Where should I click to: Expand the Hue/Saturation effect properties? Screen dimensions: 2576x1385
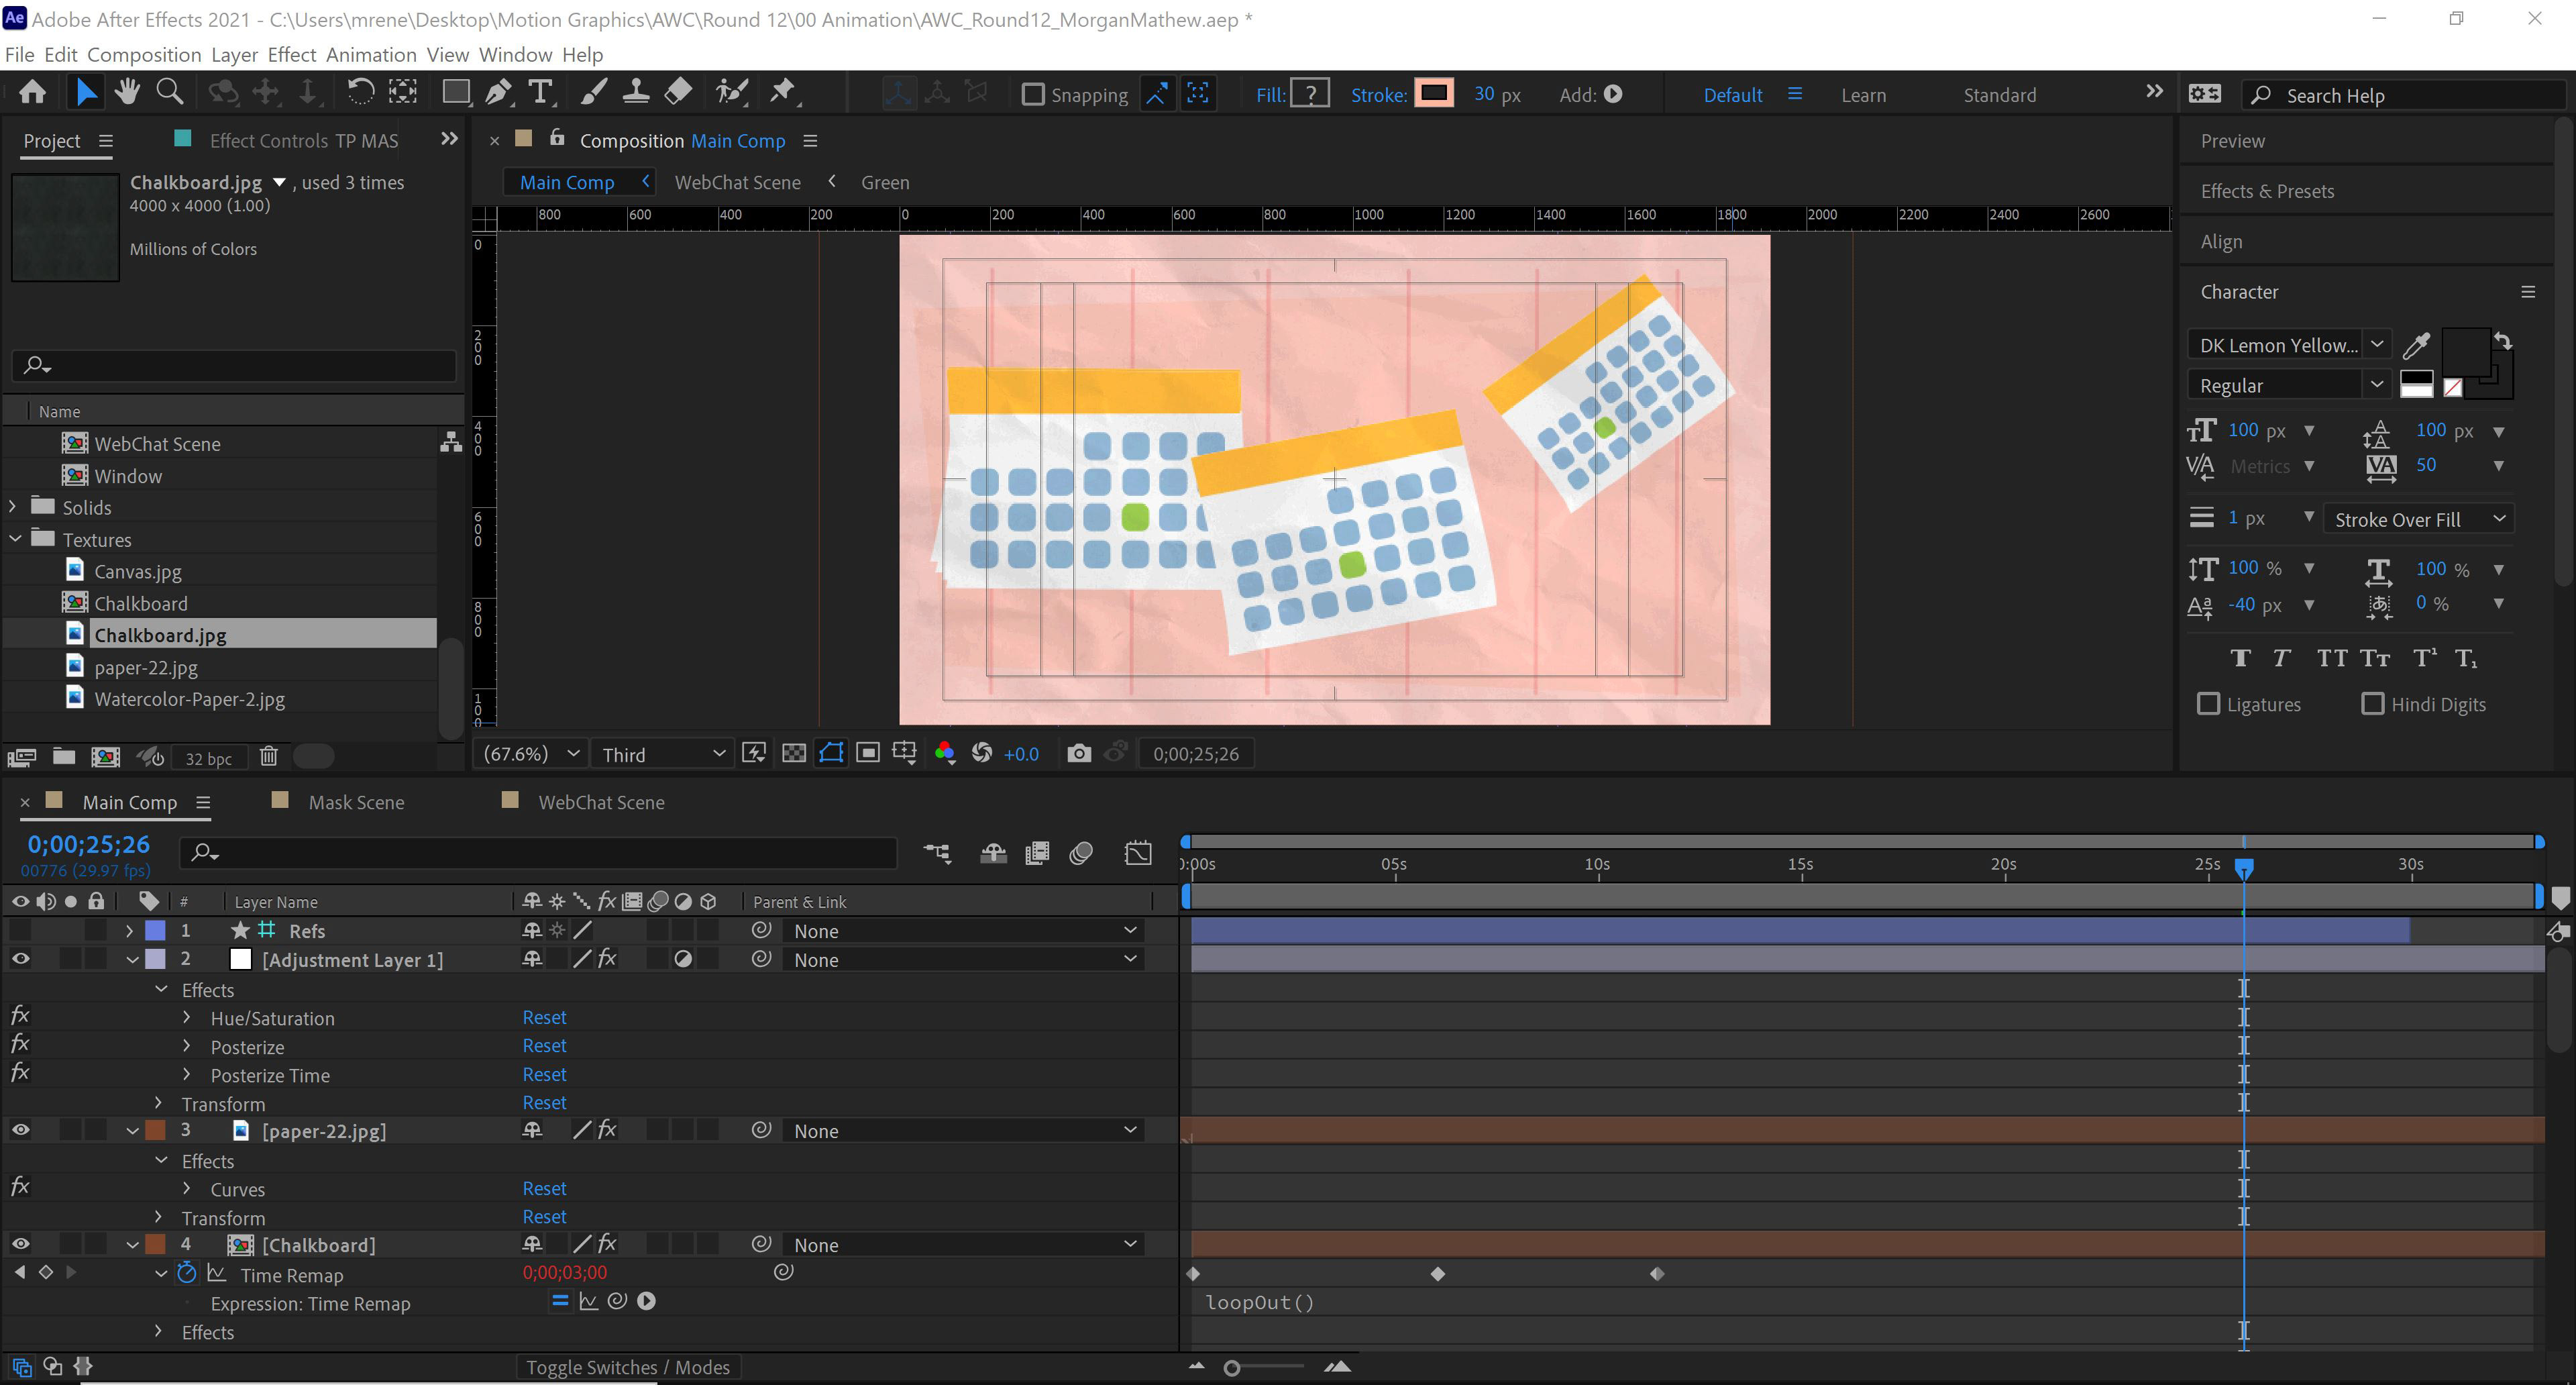187,1018
